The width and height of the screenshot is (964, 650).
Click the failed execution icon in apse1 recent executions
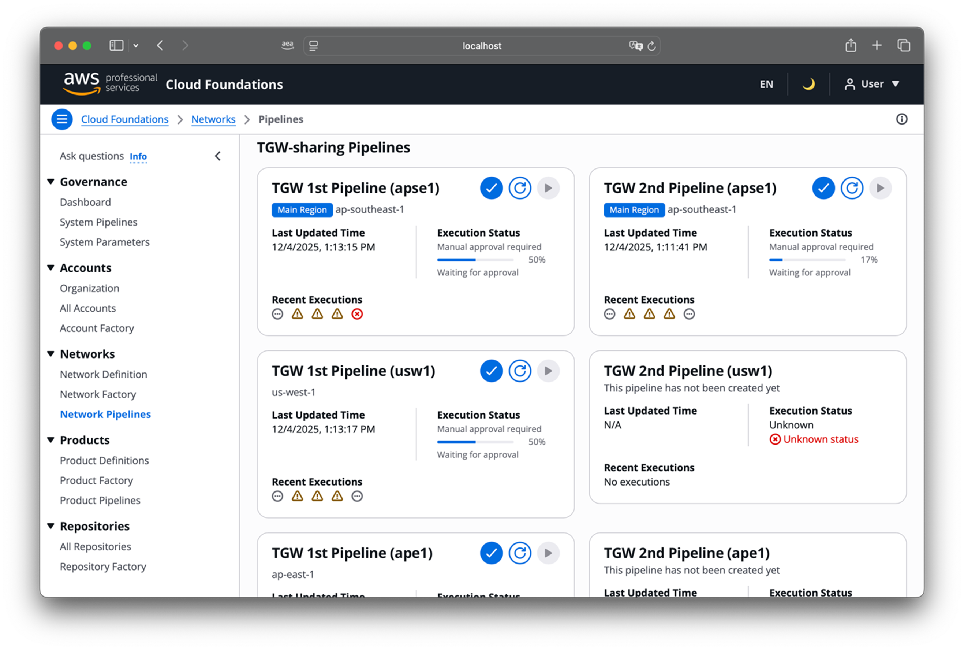click(x=357, y=314)
